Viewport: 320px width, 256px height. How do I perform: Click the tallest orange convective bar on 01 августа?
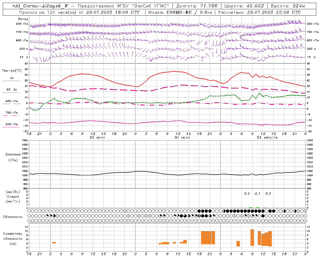[x=252, y=237]
